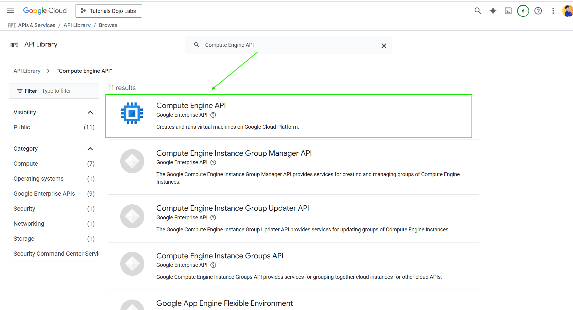Activate Cloud Shell terminal icon
573x310 pixels.
[x=508, y=11]
